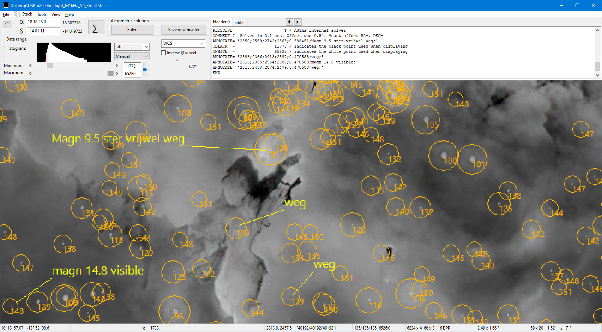Click the Maximum slider thumb
This screenshot has width=602, height=332.
tap(110, 73)
